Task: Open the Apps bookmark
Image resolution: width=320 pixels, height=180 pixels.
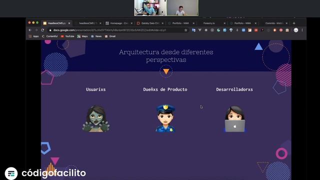Action: click(x=34, y=36)
